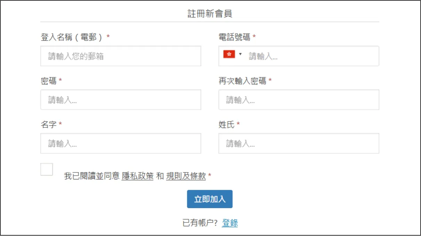
Task: Expand the phone country code dropdown arrow
Action: pos(240,54)
